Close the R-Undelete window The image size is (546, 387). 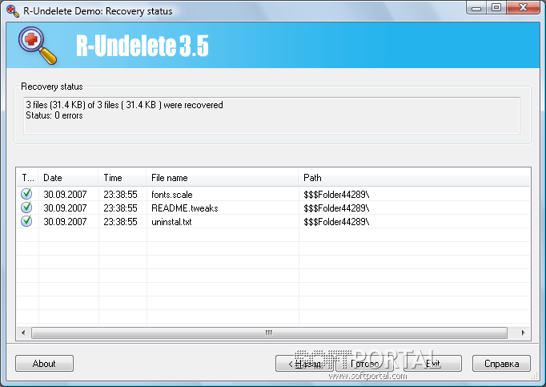click(523, 8)
